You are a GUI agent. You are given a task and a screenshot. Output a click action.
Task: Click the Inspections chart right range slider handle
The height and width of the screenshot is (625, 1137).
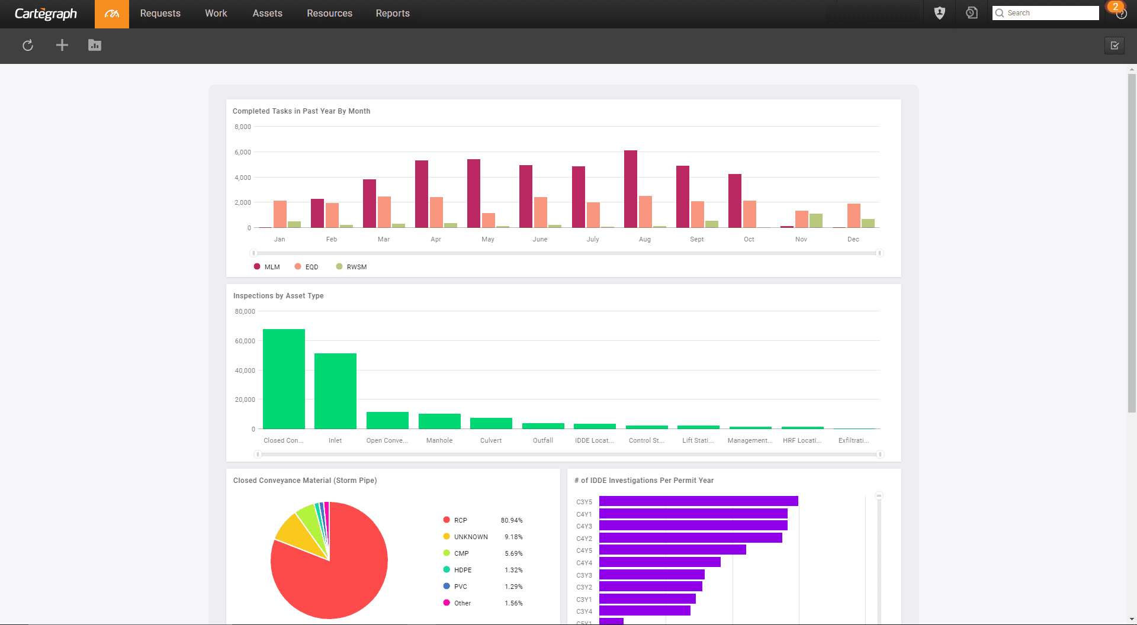(x=880, y=454)
